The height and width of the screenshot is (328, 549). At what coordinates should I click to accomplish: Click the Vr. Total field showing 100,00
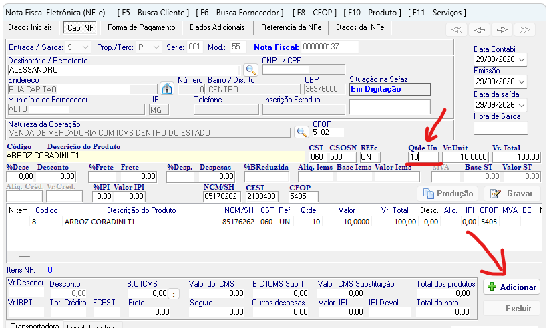516,157
